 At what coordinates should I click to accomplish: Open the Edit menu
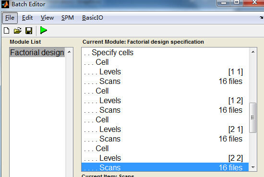[27, 18]
